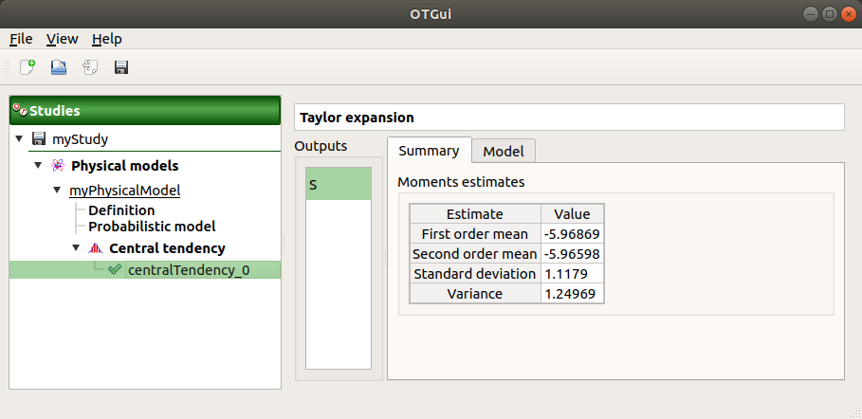Select the Summary tab
The width and height of the screenshot is (862, 419).
429,151
